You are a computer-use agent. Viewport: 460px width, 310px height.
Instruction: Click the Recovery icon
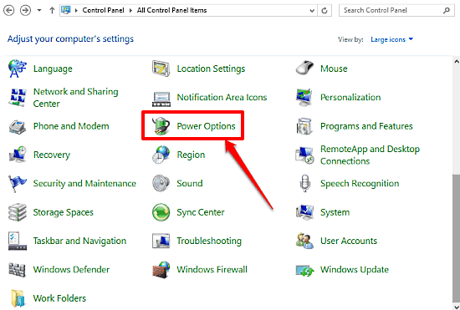pos(18,155)
